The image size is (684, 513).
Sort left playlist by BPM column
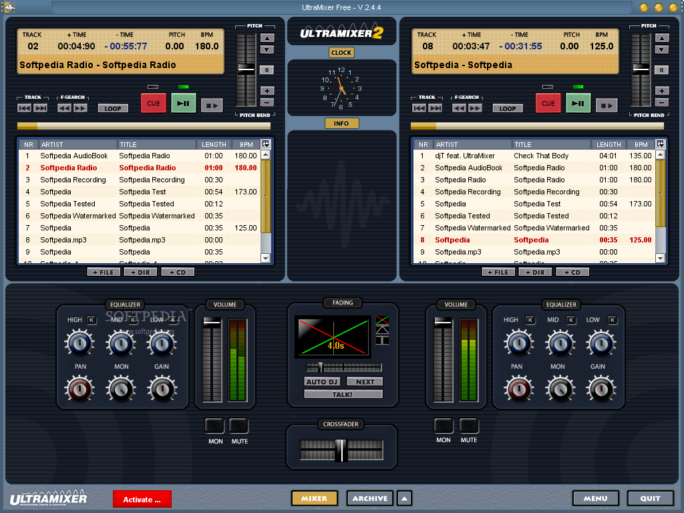click(x=246, y=144)
